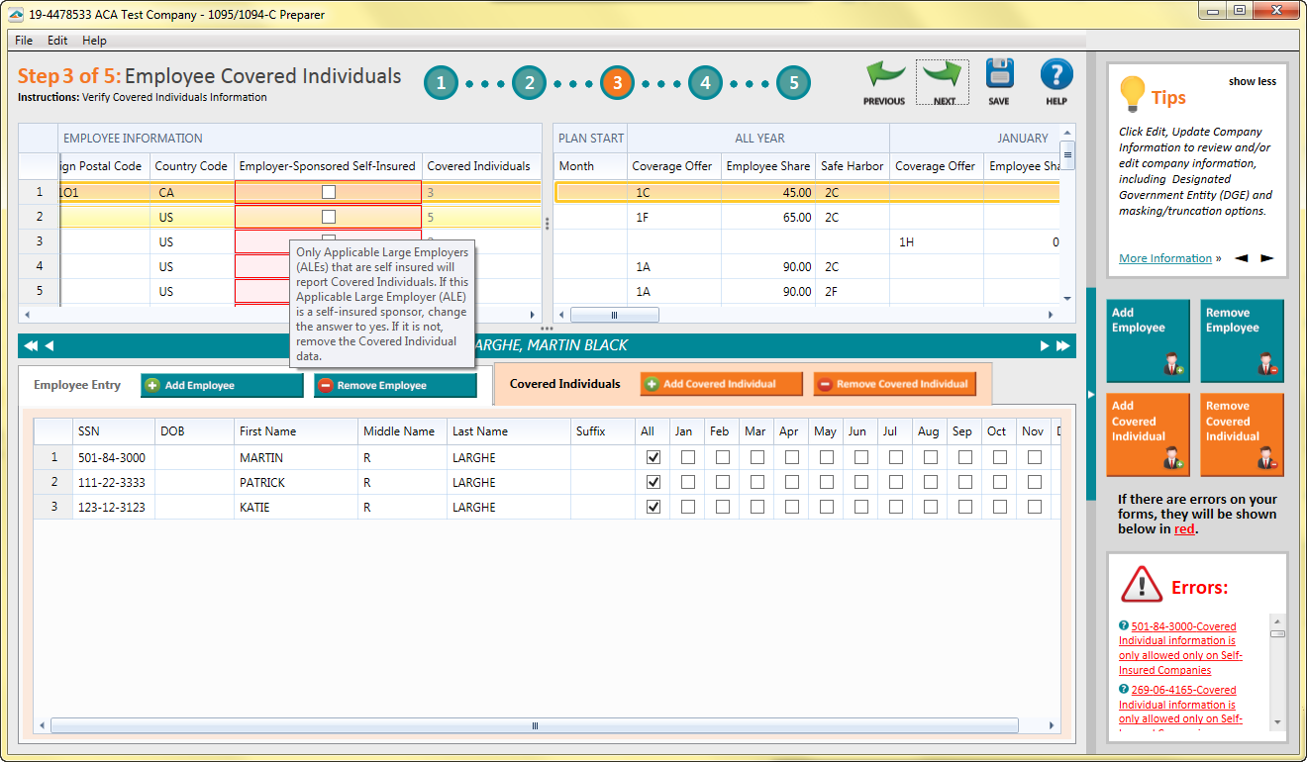Screen dimensions: 1307x762
Task: Click the Save floppy disk icon
Action: (999, 75)
